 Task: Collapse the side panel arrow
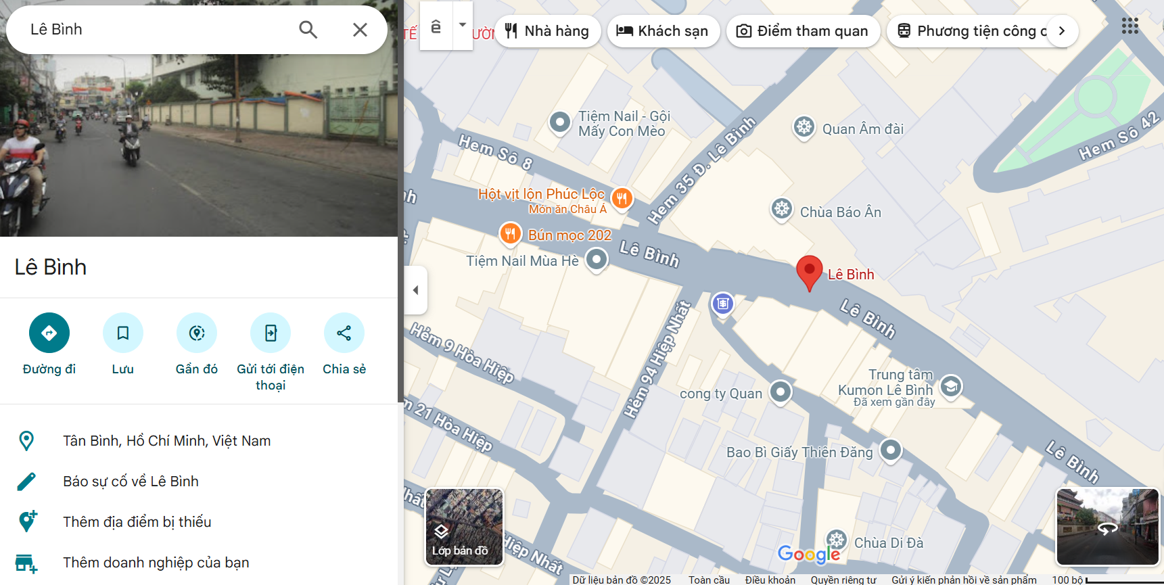pos(415,290)
